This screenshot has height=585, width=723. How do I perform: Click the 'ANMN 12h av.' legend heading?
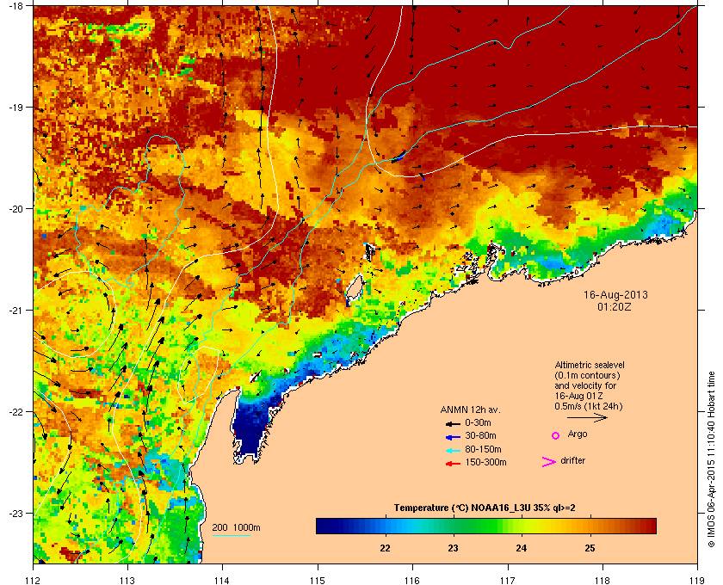point(470,409)
